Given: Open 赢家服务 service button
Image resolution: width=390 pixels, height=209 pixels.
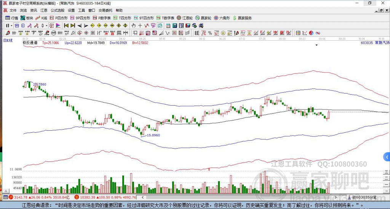Looking at the screenshot, I should (x=242, y=18).
